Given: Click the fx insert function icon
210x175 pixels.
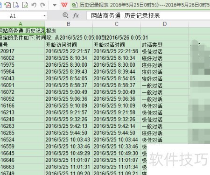Looking at the screenshot, I should (76, 15).
